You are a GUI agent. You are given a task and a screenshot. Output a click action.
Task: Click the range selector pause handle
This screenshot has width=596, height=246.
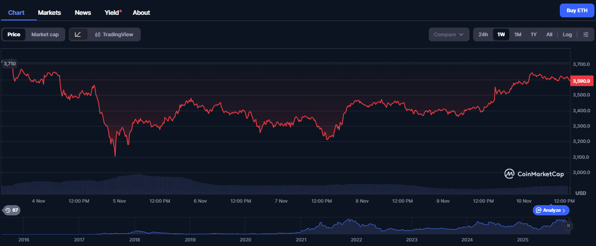point(568,226)
